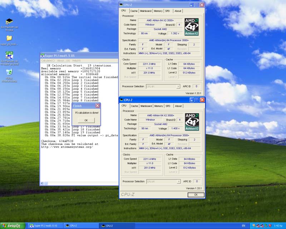Click the Loop 1 finished line in Super PI
The image size is (286, 229).
pos(71,80)
